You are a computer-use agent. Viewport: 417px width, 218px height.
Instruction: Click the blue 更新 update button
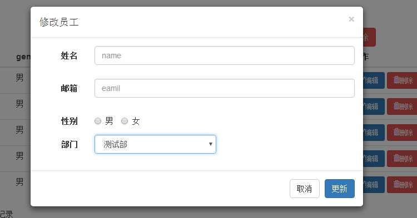pos(340,189)
